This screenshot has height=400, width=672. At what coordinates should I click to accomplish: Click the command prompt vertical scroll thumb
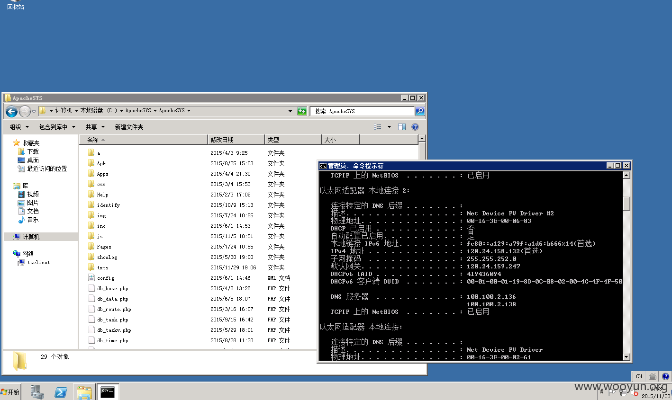pyautogui.click(x=627, y=204)
